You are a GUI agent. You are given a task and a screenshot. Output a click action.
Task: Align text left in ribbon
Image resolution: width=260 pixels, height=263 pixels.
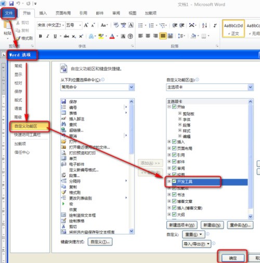pos(140,36)
